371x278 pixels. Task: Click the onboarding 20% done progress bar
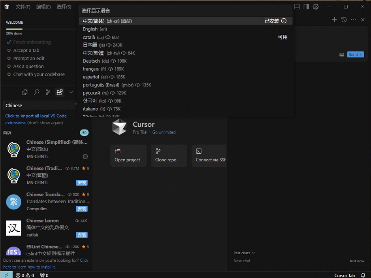41,29
